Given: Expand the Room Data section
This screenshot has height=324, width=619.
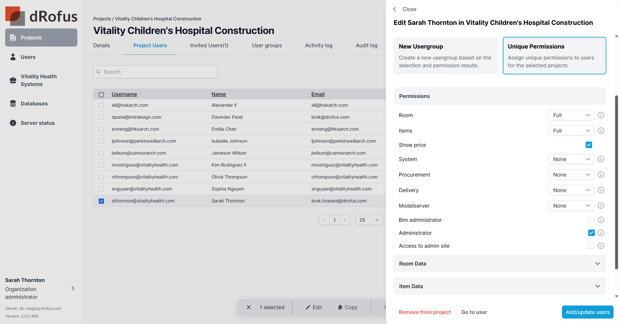Looking at the screenshot, I should click(x=500, y=264).
